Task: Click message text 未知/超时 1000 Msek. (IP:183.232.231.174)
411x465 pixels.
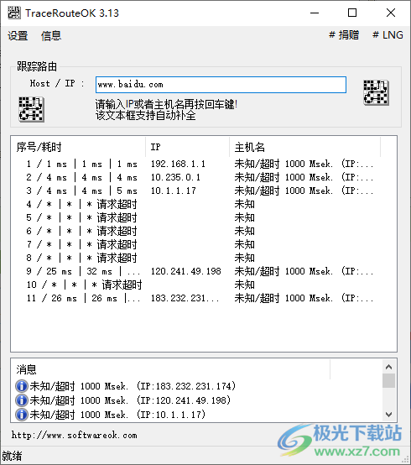Action: point(133,386)
